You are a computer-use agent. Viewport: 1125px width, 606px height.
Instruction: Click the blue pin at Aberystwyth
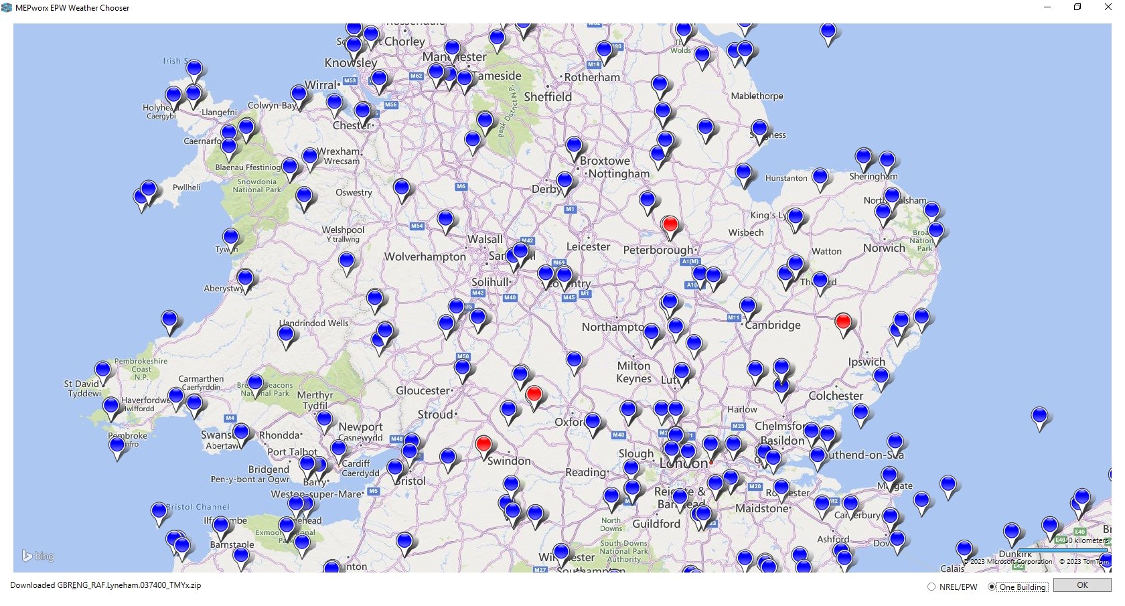coord(245,281)
